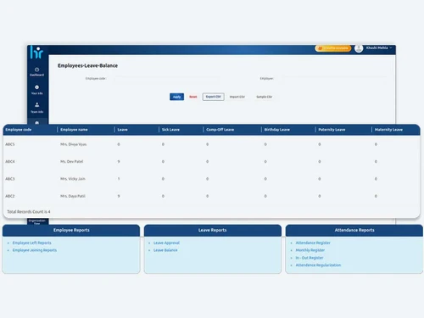The height and width of the screenshot is (318, 424).
Task: Click the Leave column header
Action: tap(122, 130)
